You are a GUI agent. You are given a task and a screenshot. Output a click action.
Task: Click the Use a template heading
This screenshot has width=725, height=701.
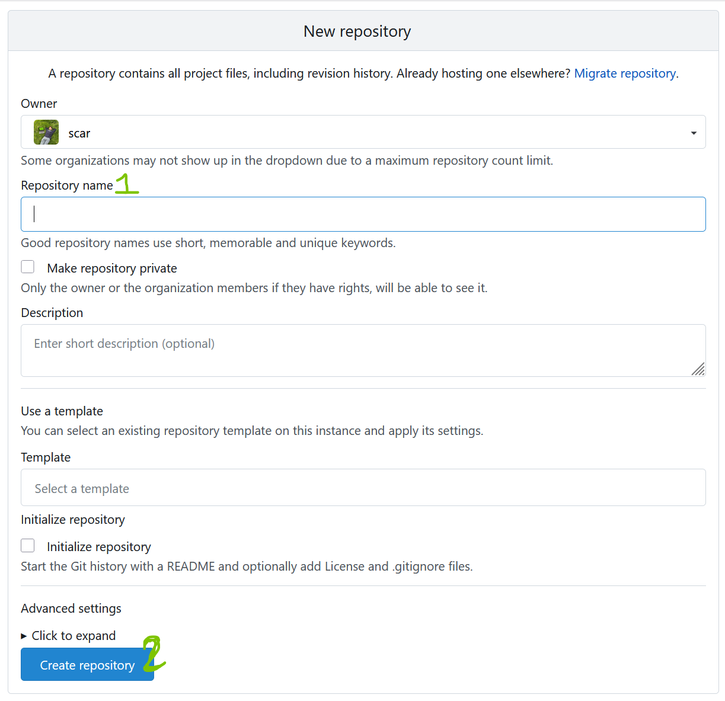[62, 411]
